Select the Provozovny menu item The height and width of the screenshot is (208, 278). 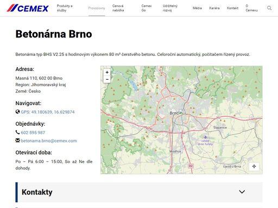pyautogui.click(x=97, y=8)
